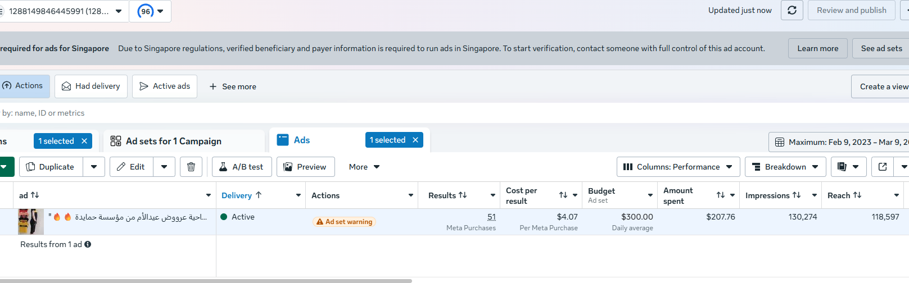Image resolution: width=909 pixels, height=283 pixels.
Task: Select the Ads tab
Action: point(301,140)
